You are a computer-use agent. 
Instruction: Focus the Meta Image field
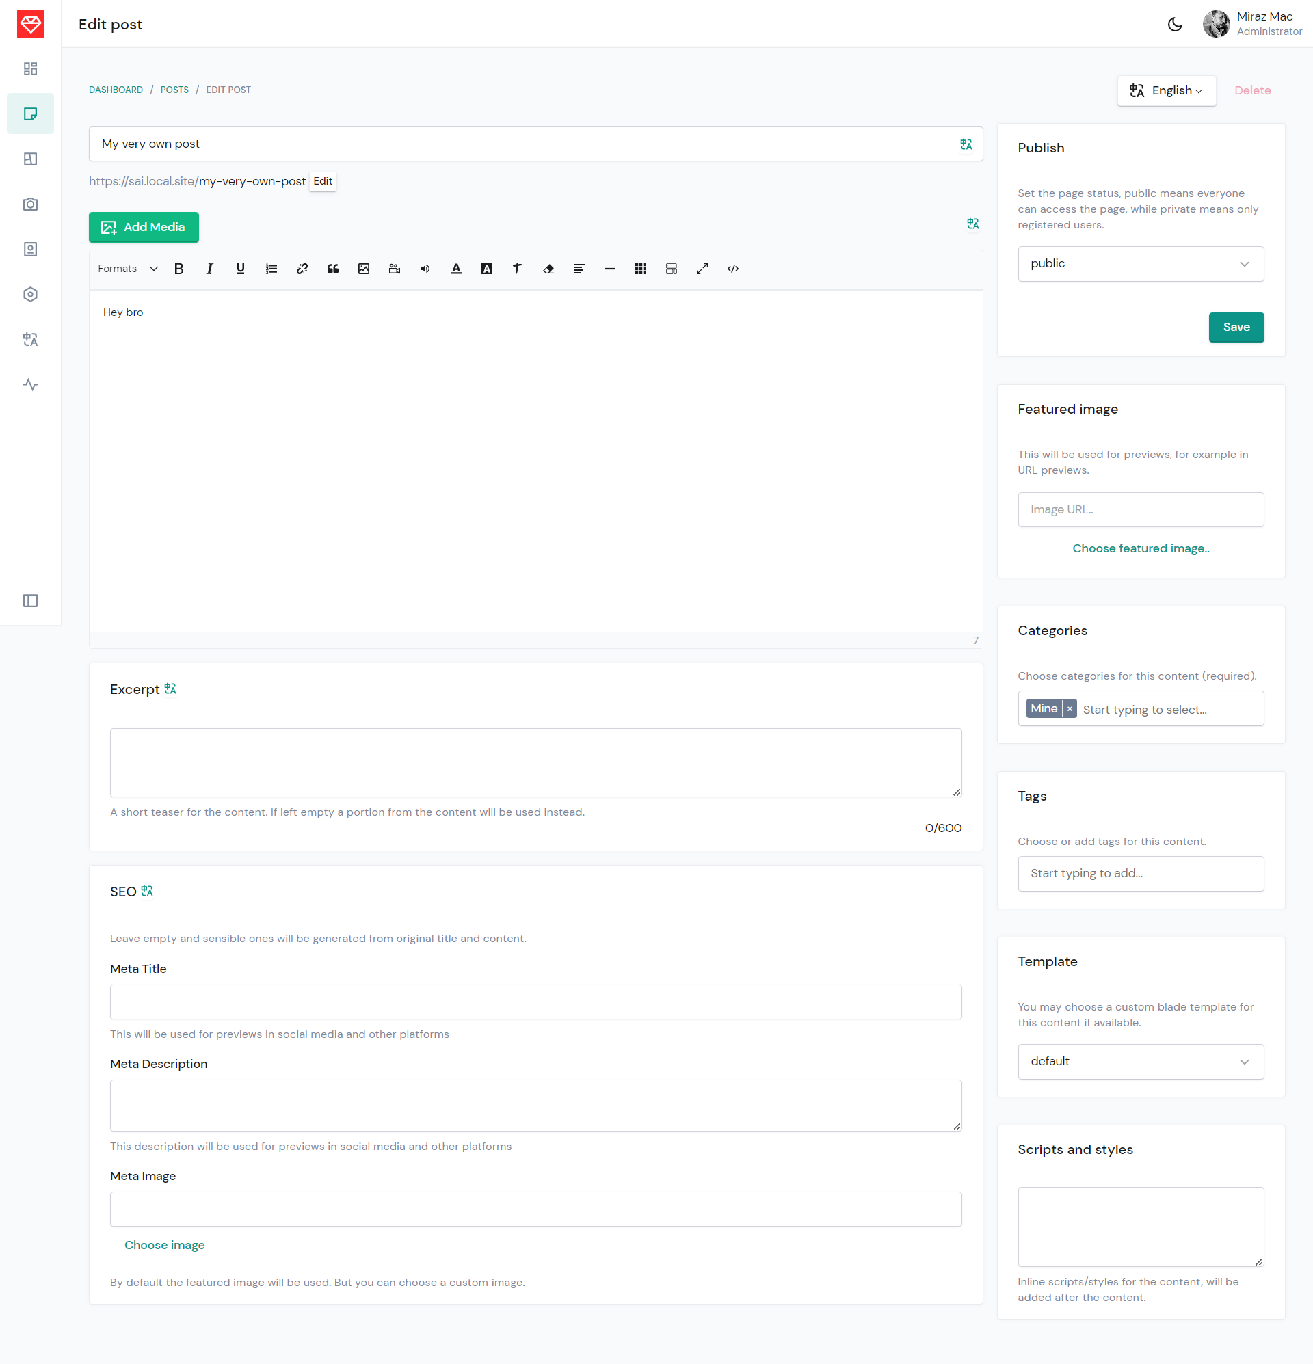click(x=536, y=1210)
